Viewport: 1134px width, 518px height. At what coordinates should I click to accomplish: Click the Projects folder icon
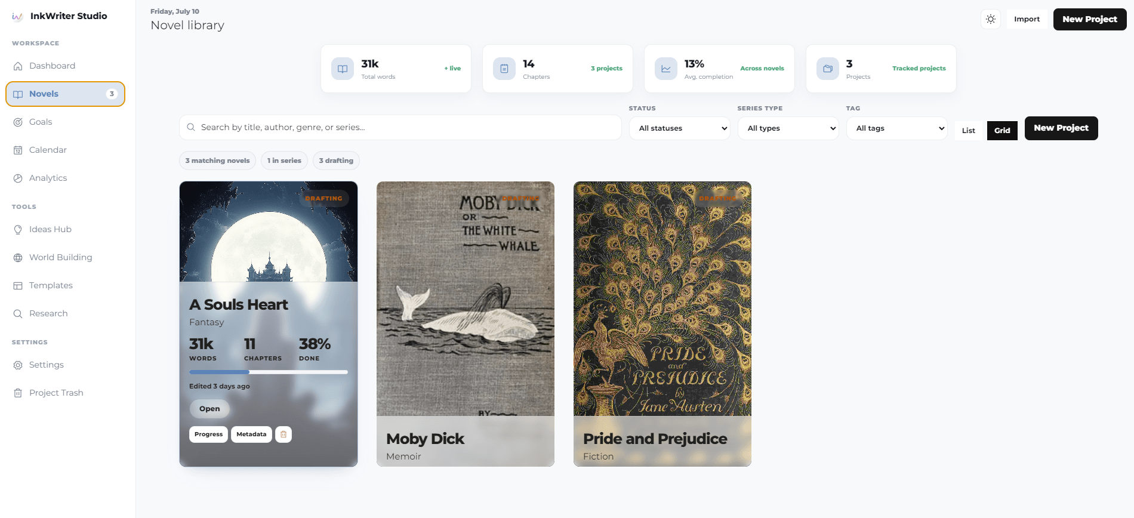[x=828, y=69]
